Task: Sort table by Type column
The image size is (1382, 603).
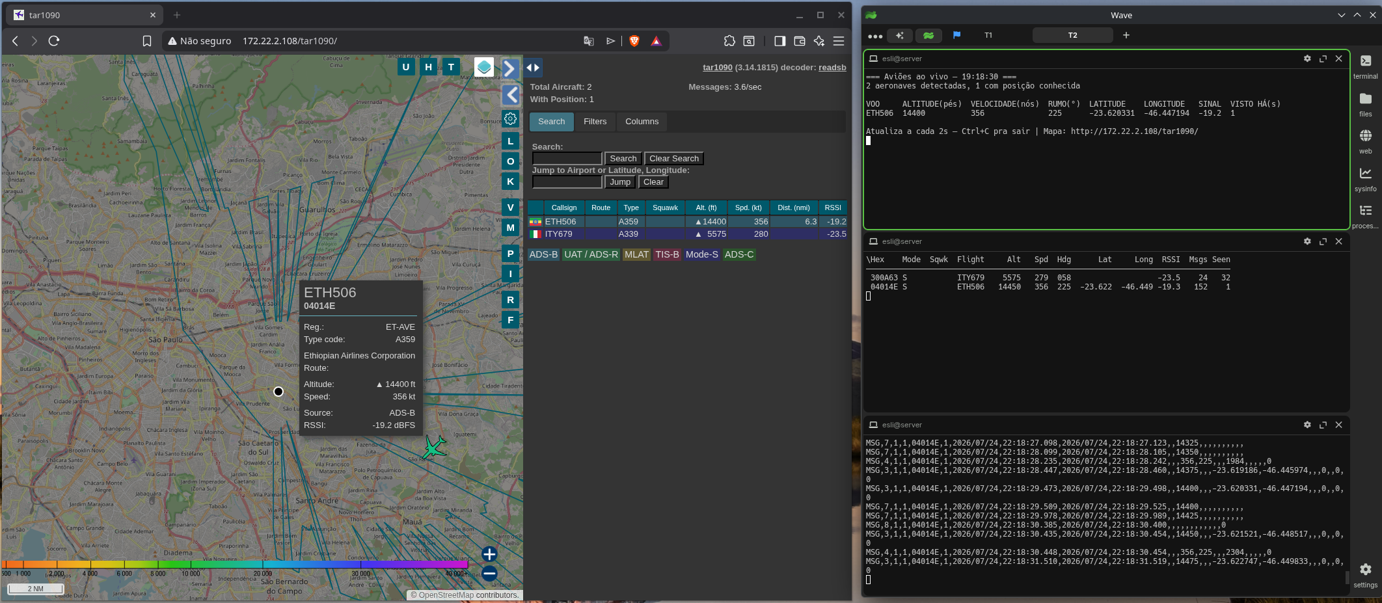Action: tap(631, 208)
